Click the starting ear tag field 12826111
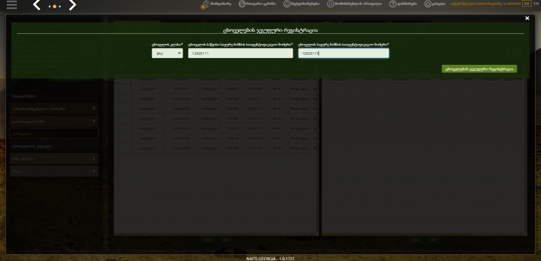 coord(241,53)
